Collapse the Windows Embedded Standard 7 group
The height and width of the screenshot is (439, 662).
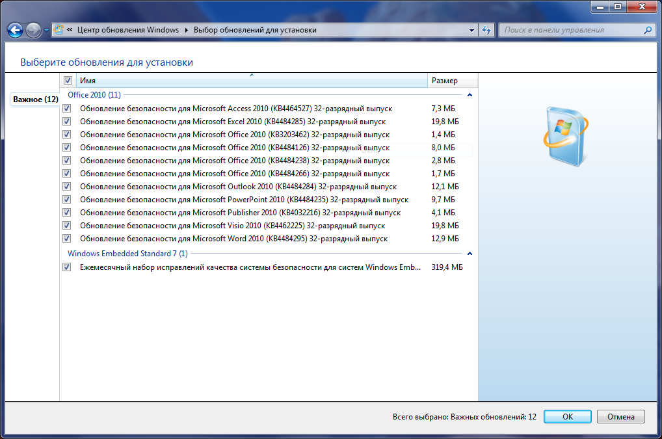click(470, 254)
